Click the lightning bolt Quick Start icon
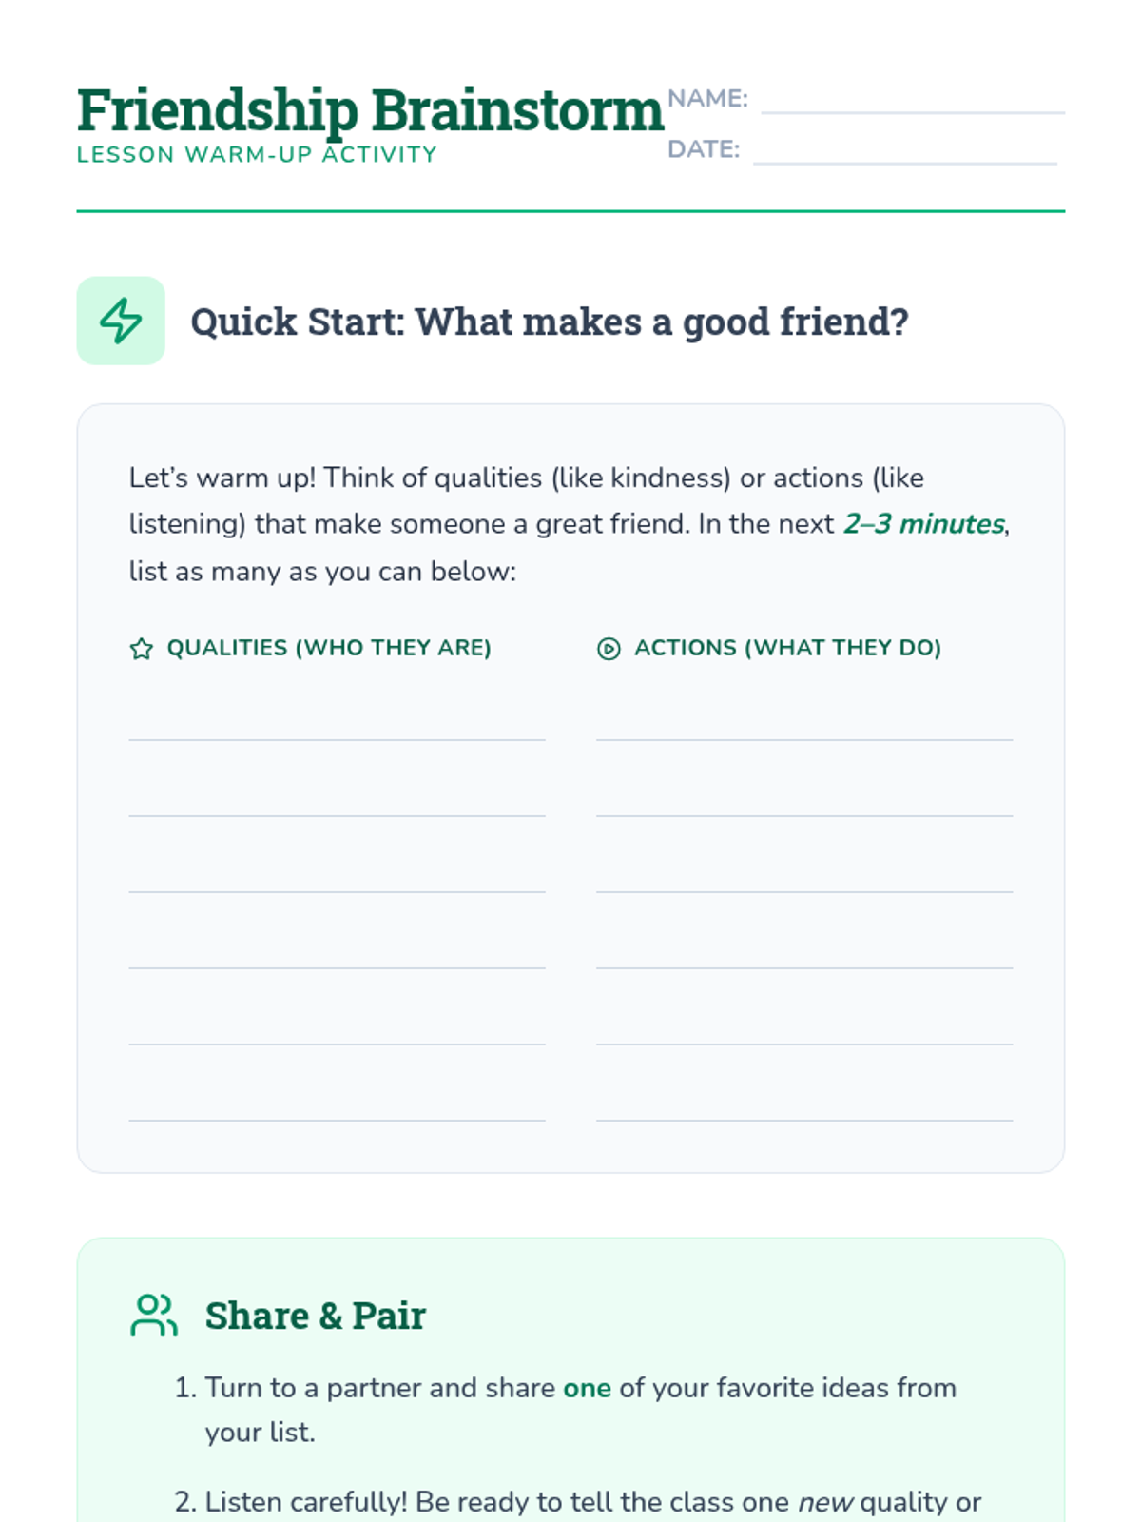1141x1522 pixels. tap(121, 321)
